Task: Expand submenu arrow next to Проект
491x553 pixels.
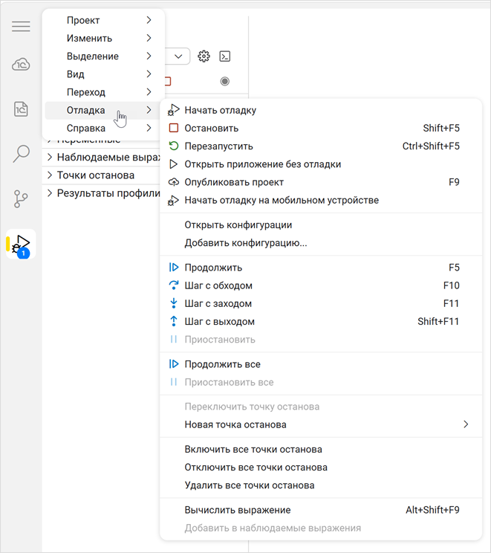Action: coord(149,20)
